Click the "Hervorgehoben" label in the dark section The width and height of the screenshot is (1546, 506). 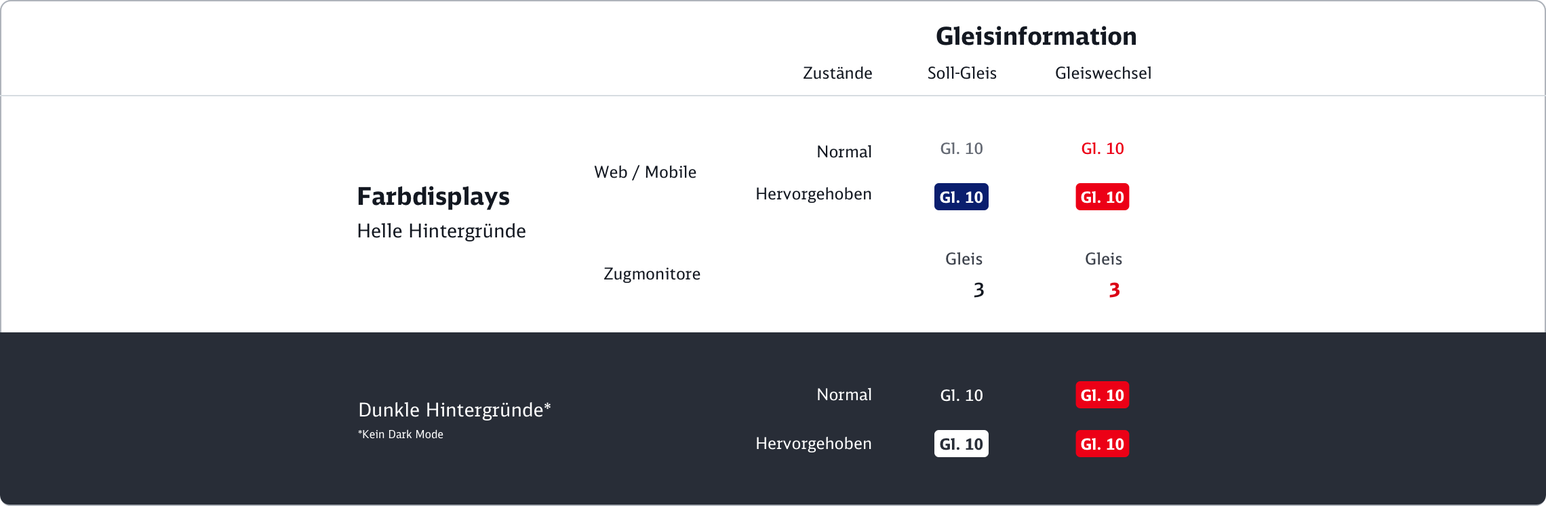pos(813,444)
